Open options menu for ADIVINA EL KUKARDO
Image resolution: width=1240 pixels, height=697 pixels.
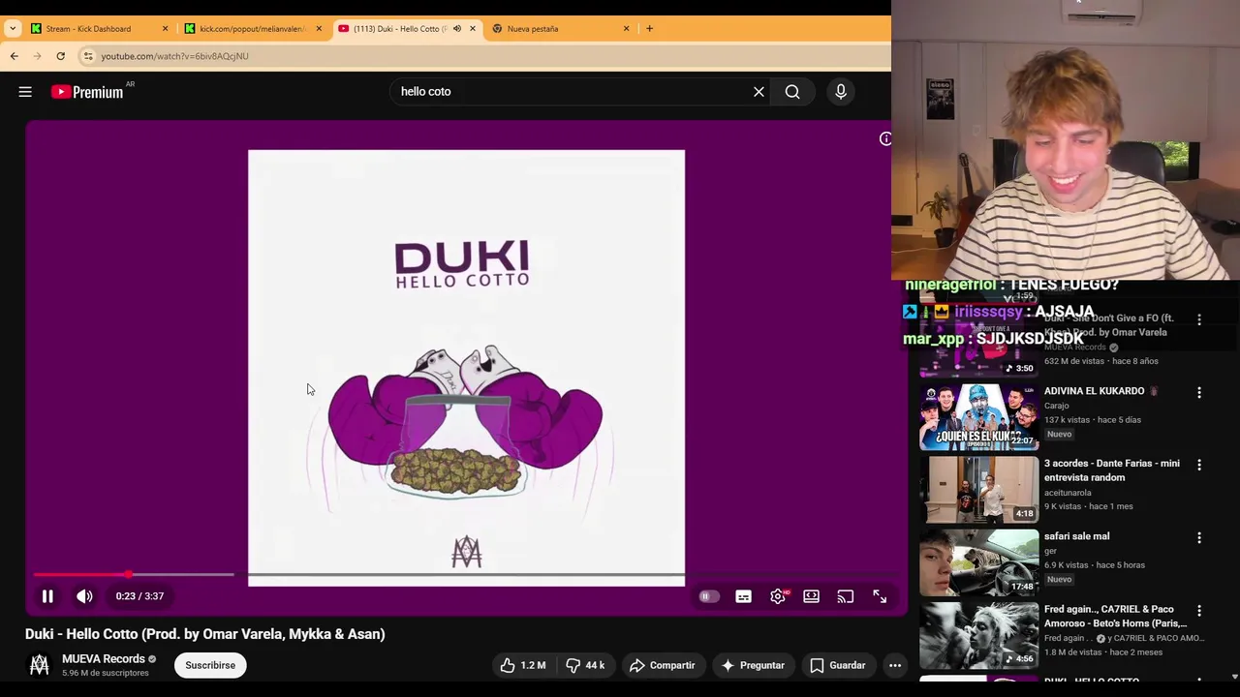(x=1199, y=392)
